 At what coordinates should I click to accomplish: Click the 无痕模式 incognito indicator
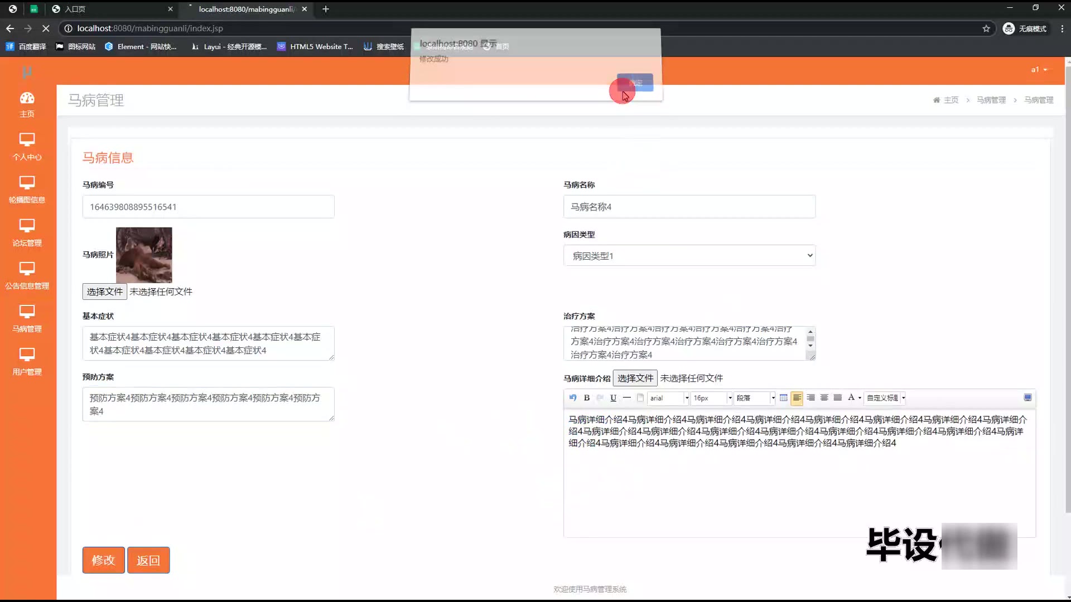click(x=1025, y=28)
